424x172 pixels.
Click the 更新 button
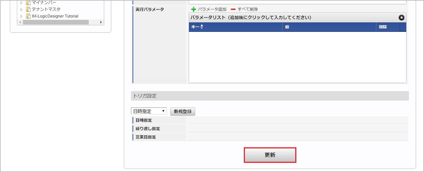click(x=270, y=155)
